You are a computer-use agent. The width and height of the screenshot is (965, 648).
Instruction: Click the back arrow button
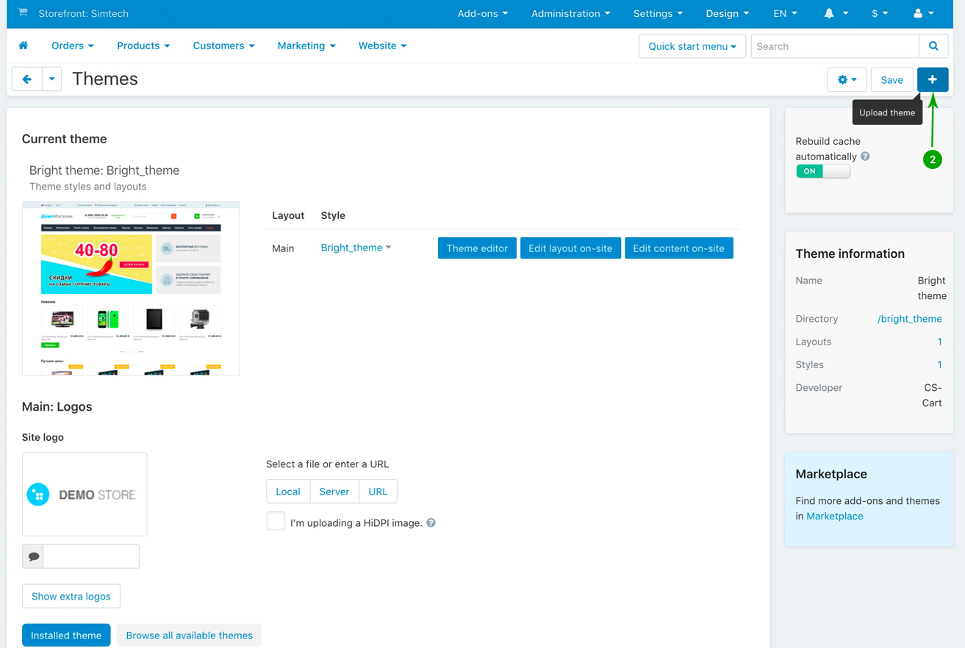27,79
